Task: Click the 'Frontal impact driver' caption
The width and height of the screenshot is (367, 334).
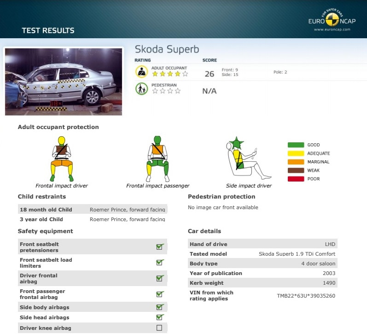Action: 62,186
